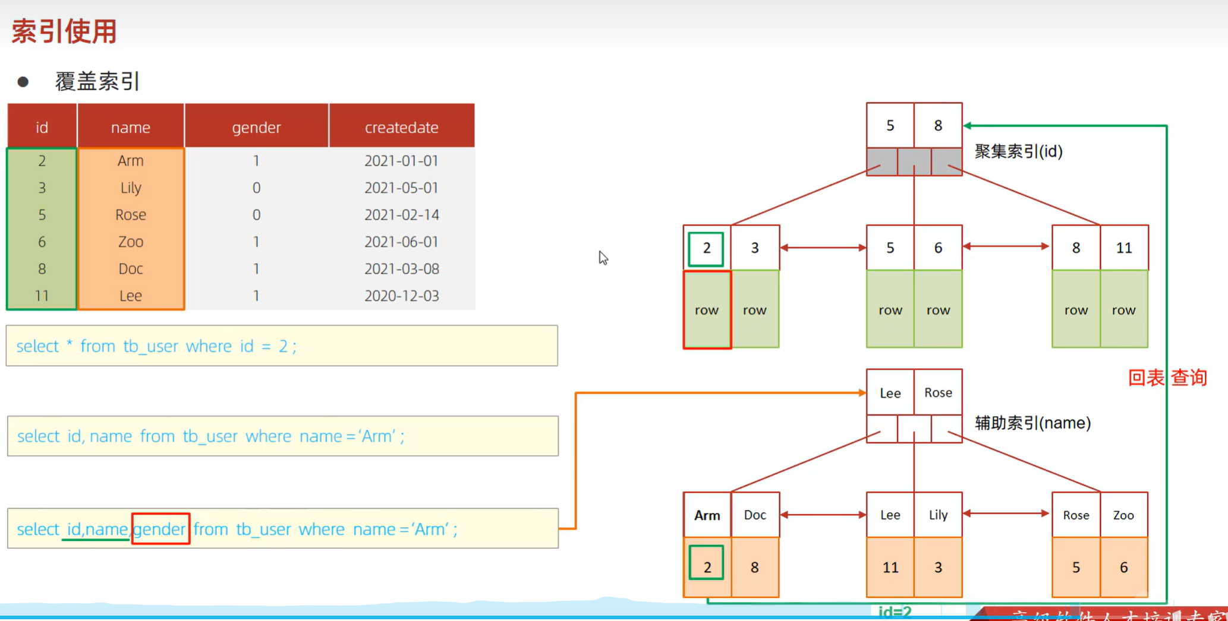Click the date cell 2021-05-01
1228x621 pixels.
coord(402,188)
